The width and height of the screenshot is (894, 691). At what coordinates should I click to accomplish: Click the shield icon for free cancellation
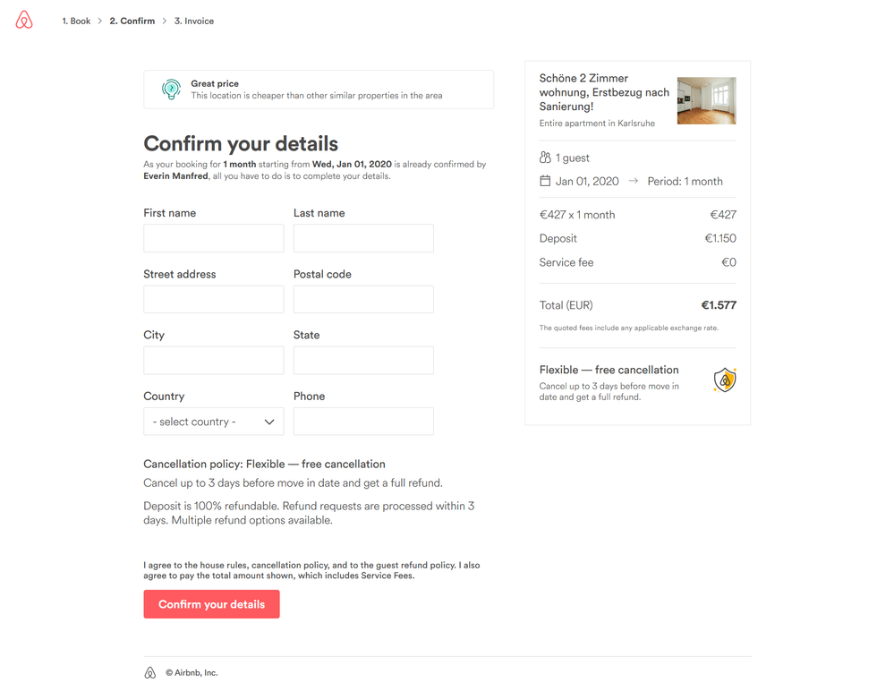[x=725, y=380]
